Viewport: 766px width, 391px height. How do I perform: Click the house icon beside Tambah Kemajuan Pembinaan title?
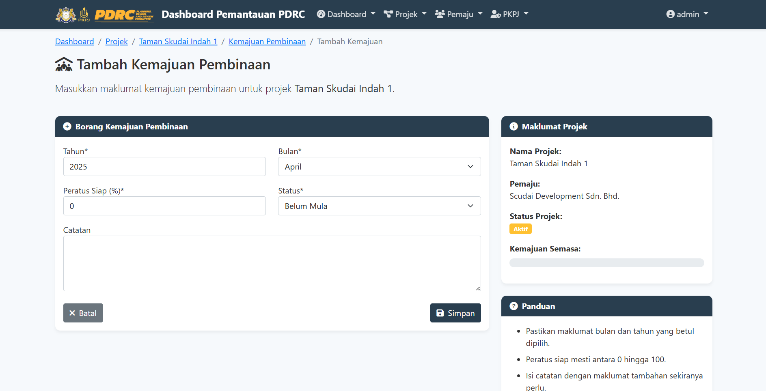(63, 64)
